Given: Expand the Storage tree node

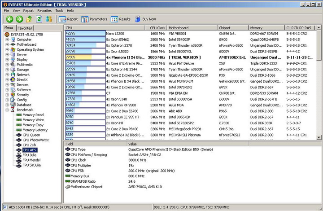Looking at the screenshot, I should pos(7,70).
